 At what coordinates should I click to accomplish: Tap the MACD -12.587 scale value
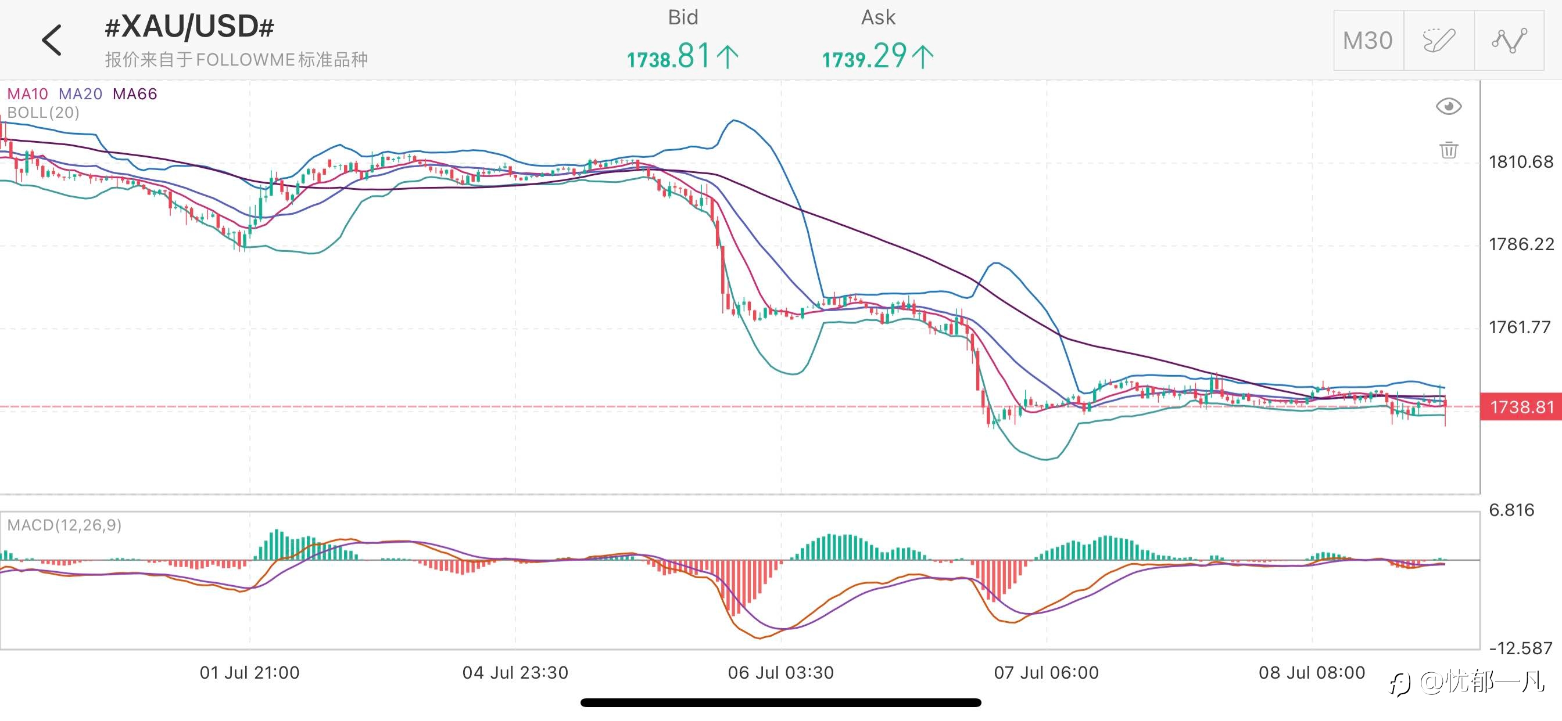[1520, 648]
